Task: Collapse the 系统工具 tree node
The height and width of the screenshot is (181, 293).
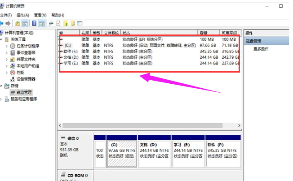Action: pos(2,39)
